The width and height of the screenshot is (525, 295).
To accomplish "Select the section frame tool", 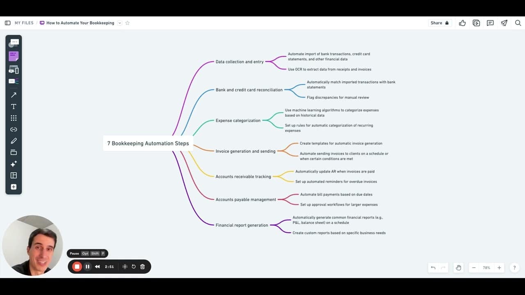I will click(14, 152).
